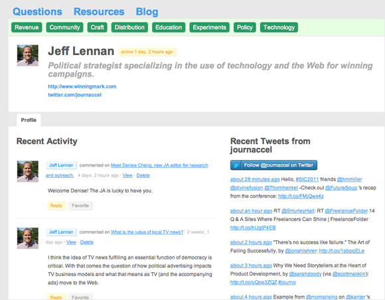
Task: Click avatar beside local TV news comment
Action: 28,238
